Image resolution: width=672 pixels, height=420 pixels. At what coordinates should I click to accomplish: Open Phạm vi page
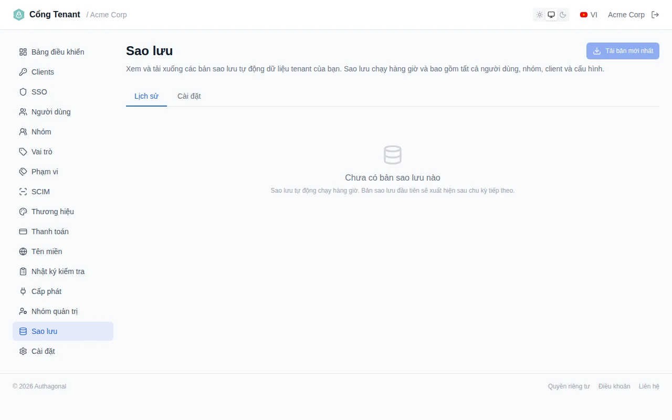pyautogui.click(x=63, y=172)
